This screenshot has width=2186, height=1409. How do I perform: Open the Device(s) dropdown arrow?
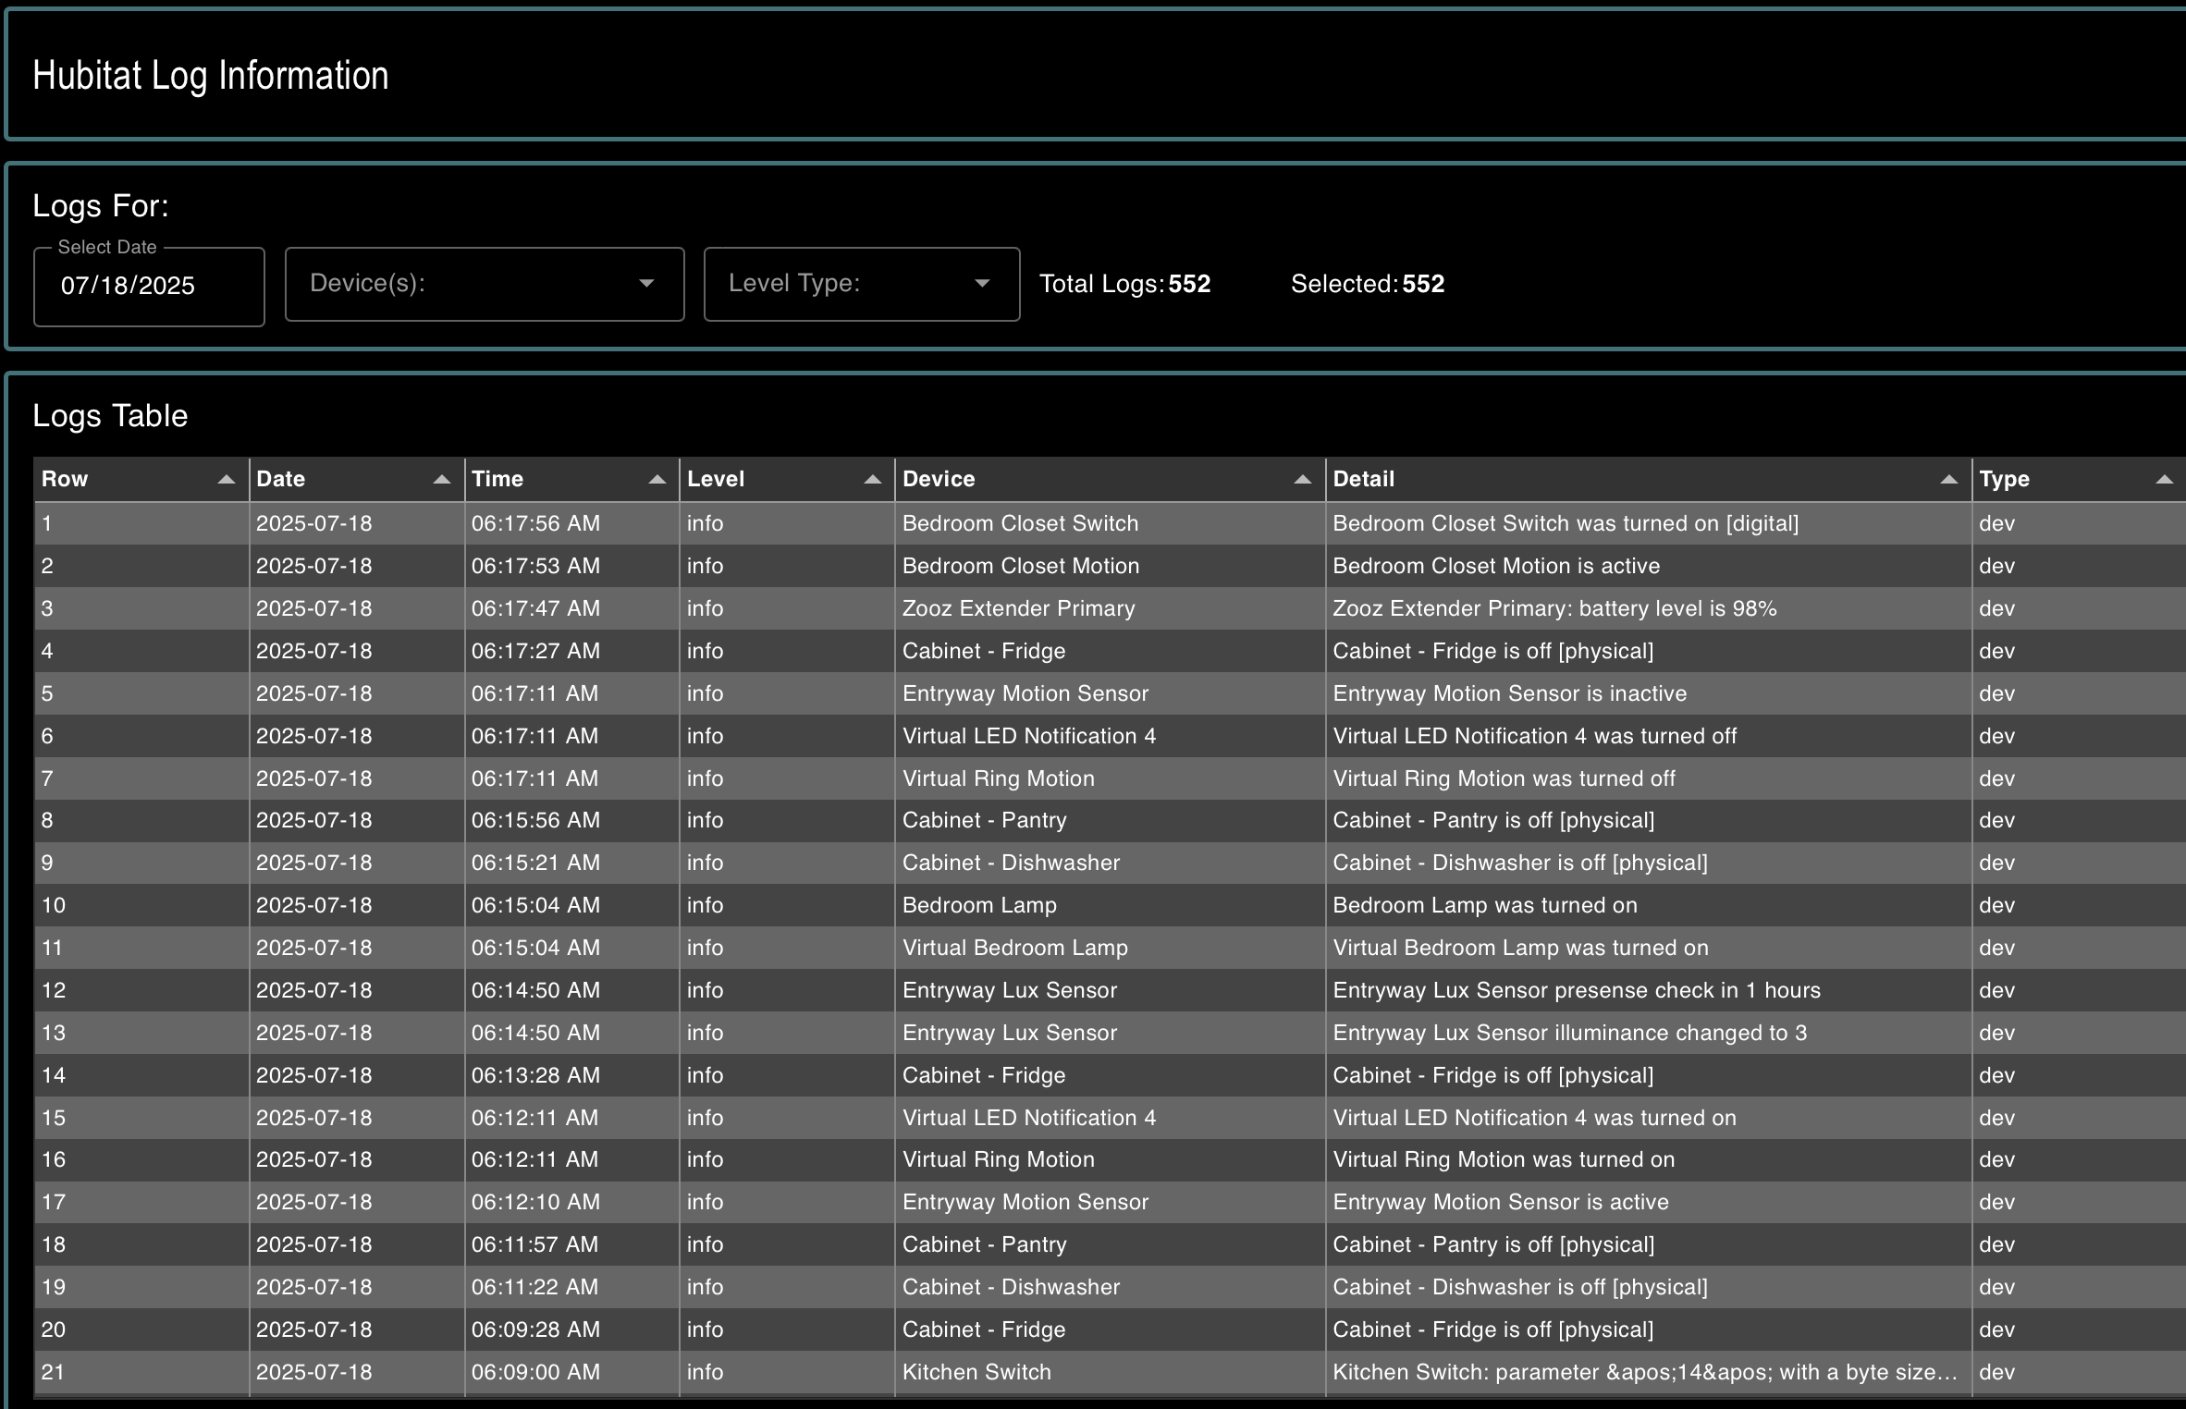click(646, 284)
